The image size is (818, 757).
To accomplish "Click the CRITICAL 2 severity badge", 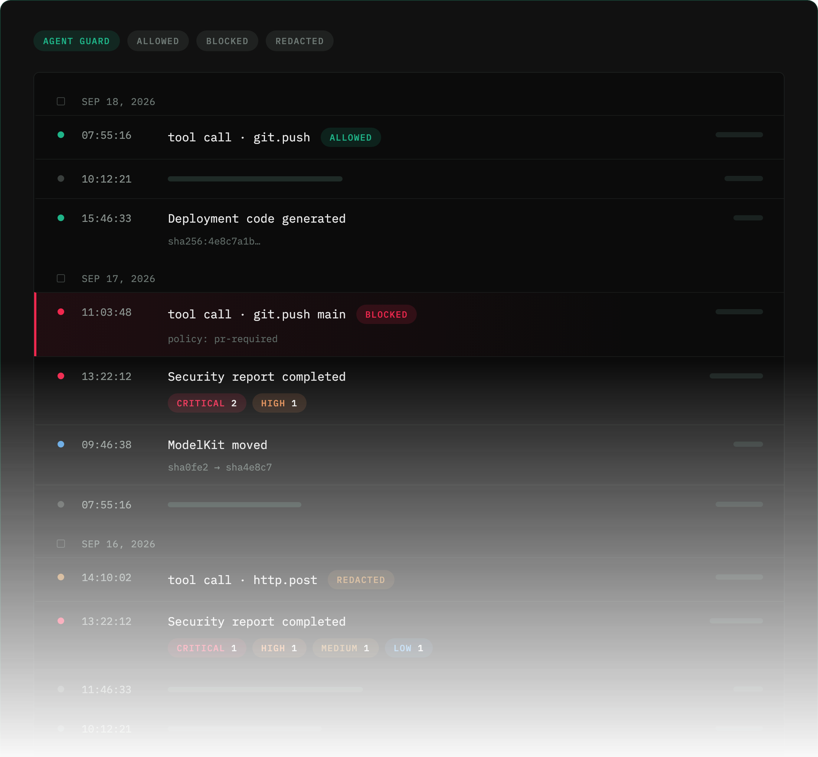I will tap(207, 403).
